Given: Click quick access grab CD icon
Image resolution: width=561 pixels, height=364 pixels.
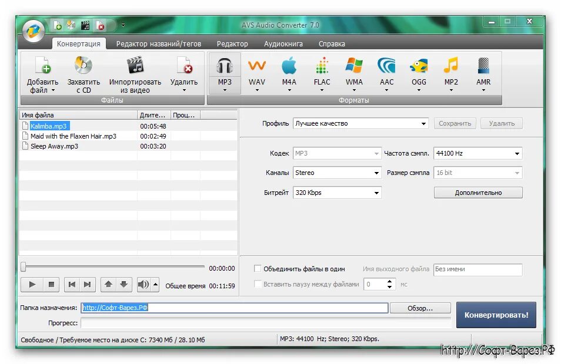Looking at the screenshot, I should [x=71, y=25].
